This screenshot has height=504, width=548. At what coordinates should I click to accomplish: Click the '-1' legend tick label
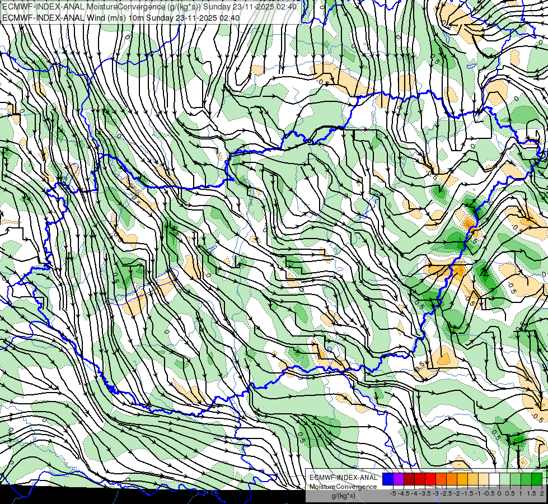[x=478, y=493]
